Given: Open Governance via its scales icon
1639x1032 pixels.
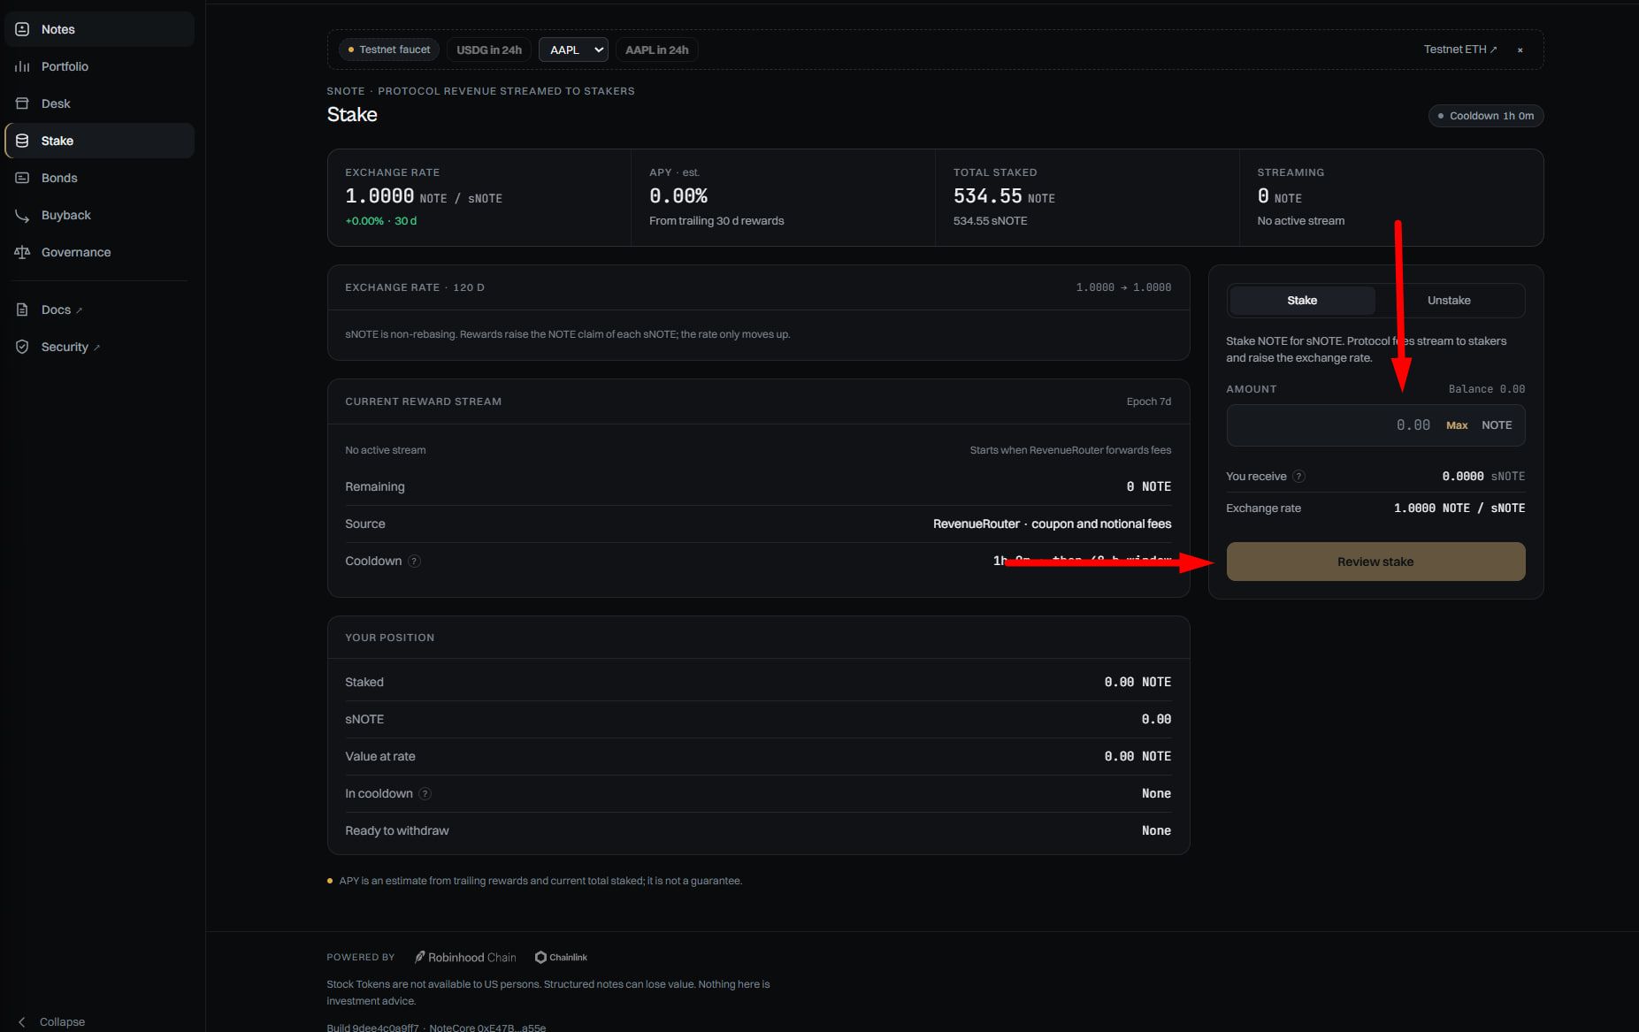Looking at the screenshot, I should [x=22, y=252].
